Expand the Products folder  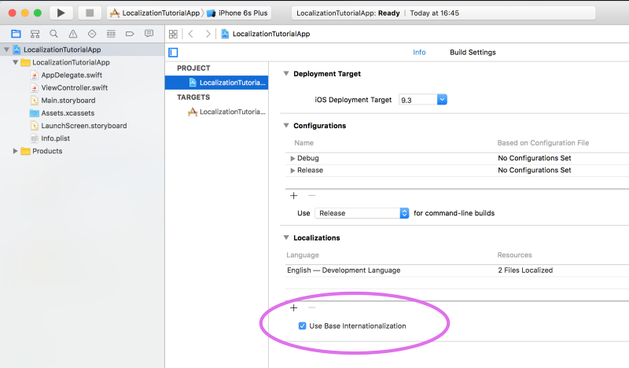pos(15,151)
